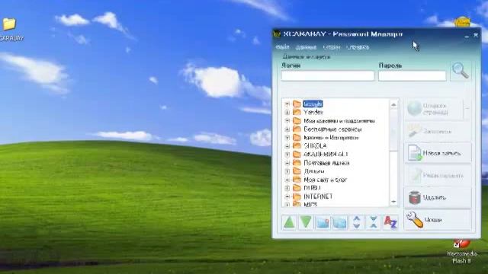This screenshot has width=488, height=274.
Task: Select the Деньги tree entry
Action: coord(314,171)
